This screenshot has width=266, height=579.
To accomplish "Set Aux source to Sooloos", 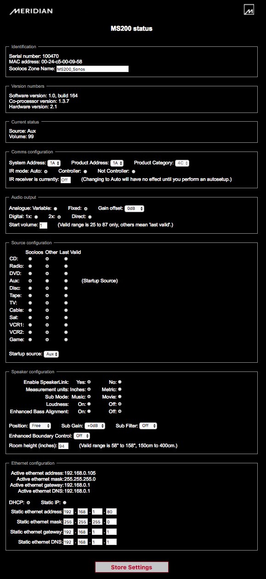I will point(30,281).
